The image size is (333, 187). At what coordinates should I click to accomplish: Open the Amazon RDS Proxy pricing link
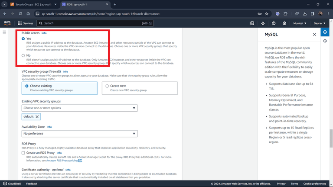pos(62,161)
